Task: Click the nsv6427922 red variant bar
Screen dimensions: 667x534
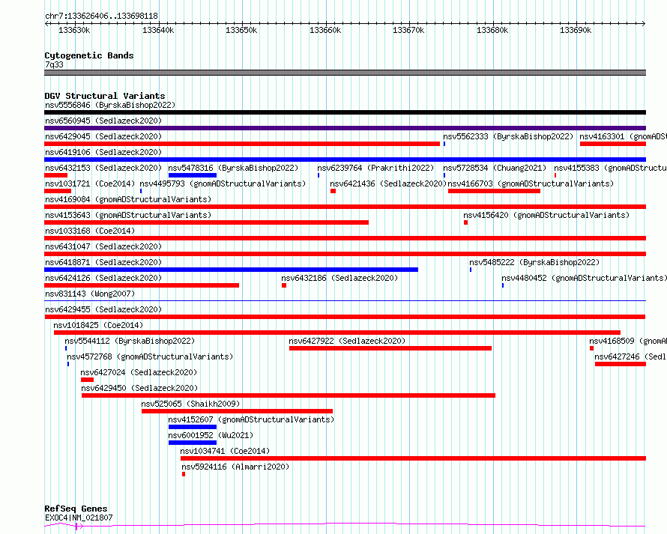Action: 390,348
